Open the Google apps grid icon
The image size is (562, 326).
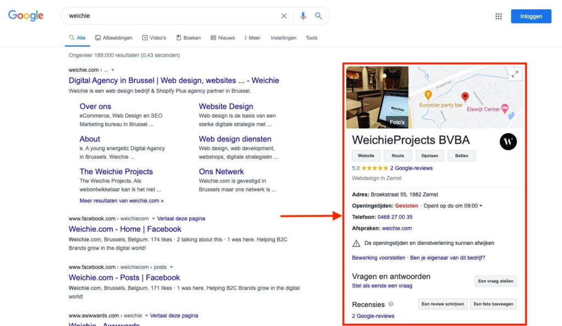(498, 16)
